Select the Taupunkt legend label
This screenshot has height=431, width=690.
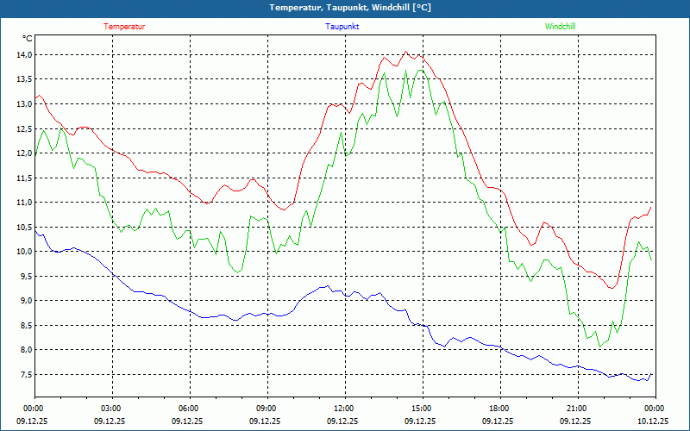pos(342,27)
